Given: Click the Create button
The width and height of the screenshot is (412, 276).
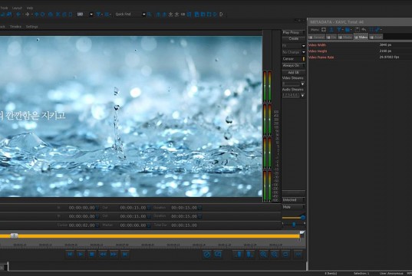Looking at the screenshot, I should (x=294, y=38).
